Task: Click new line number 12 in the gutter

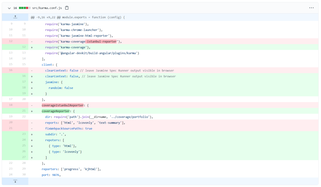Action: click(x=24, y=47)
